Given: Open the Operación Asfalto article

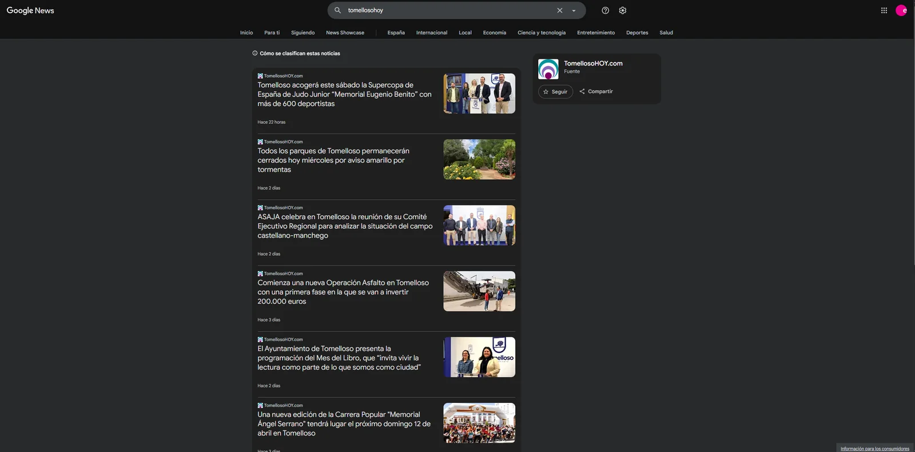Looking at the screenshot, I should pos(343,292).
